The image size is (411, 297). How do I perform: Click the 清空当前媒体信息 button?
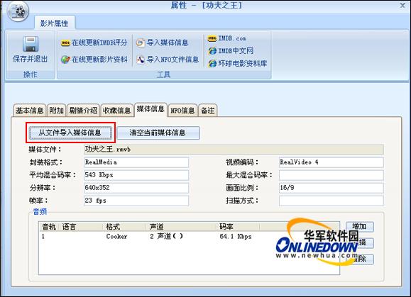pyautogui.click(x=158, y=133)
